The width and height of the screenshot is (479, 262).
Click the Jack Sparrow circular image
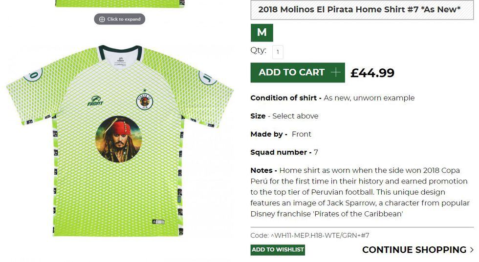click(118, 139)
